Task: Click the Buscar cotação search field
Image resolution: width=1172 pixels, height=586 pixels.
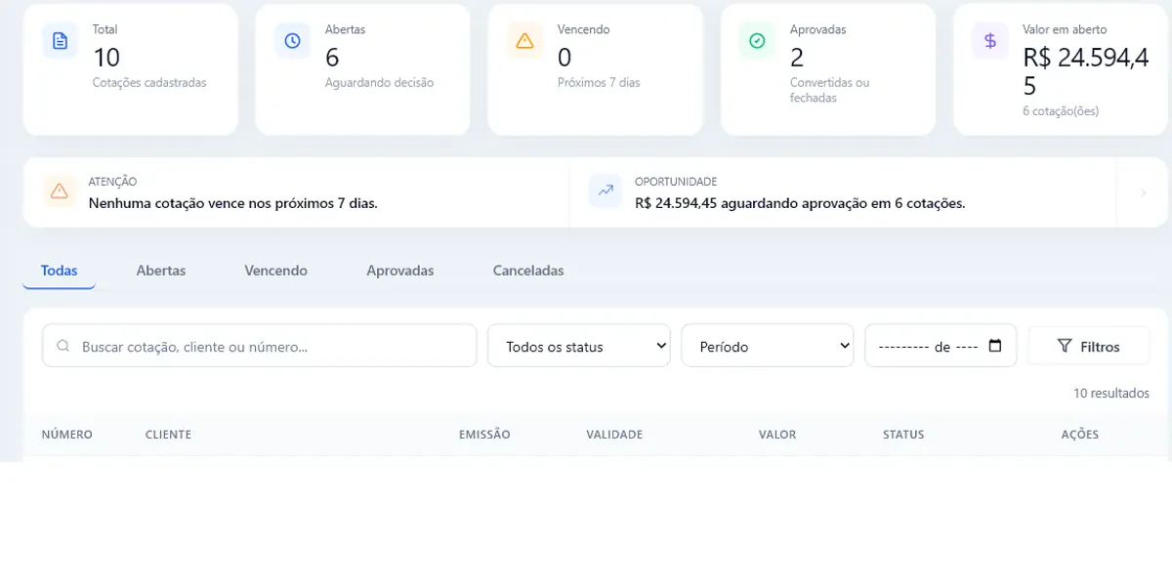Action: (260, 346)
